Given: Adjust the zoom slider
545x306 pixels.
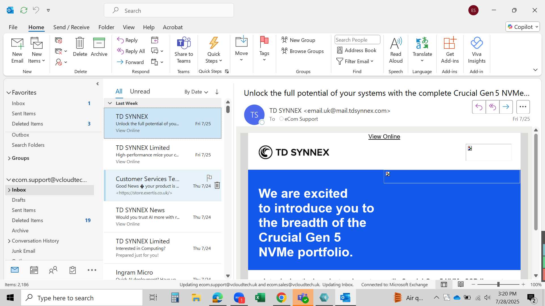Looking at the screenshot, I should pyautogui.click(x=498, y=284).
